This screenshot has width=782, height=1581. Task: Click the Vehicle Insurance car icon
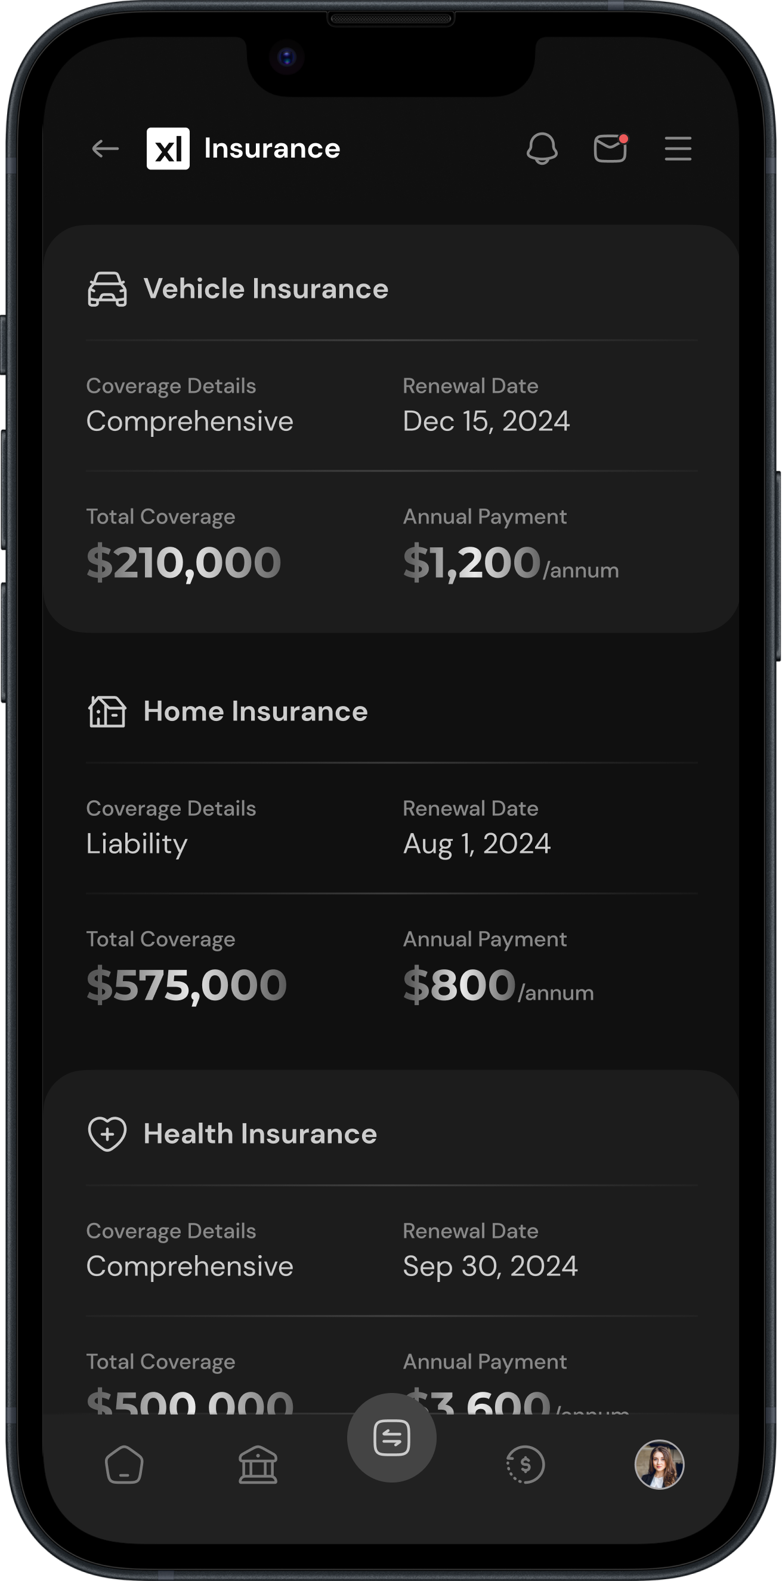point(107,289)
